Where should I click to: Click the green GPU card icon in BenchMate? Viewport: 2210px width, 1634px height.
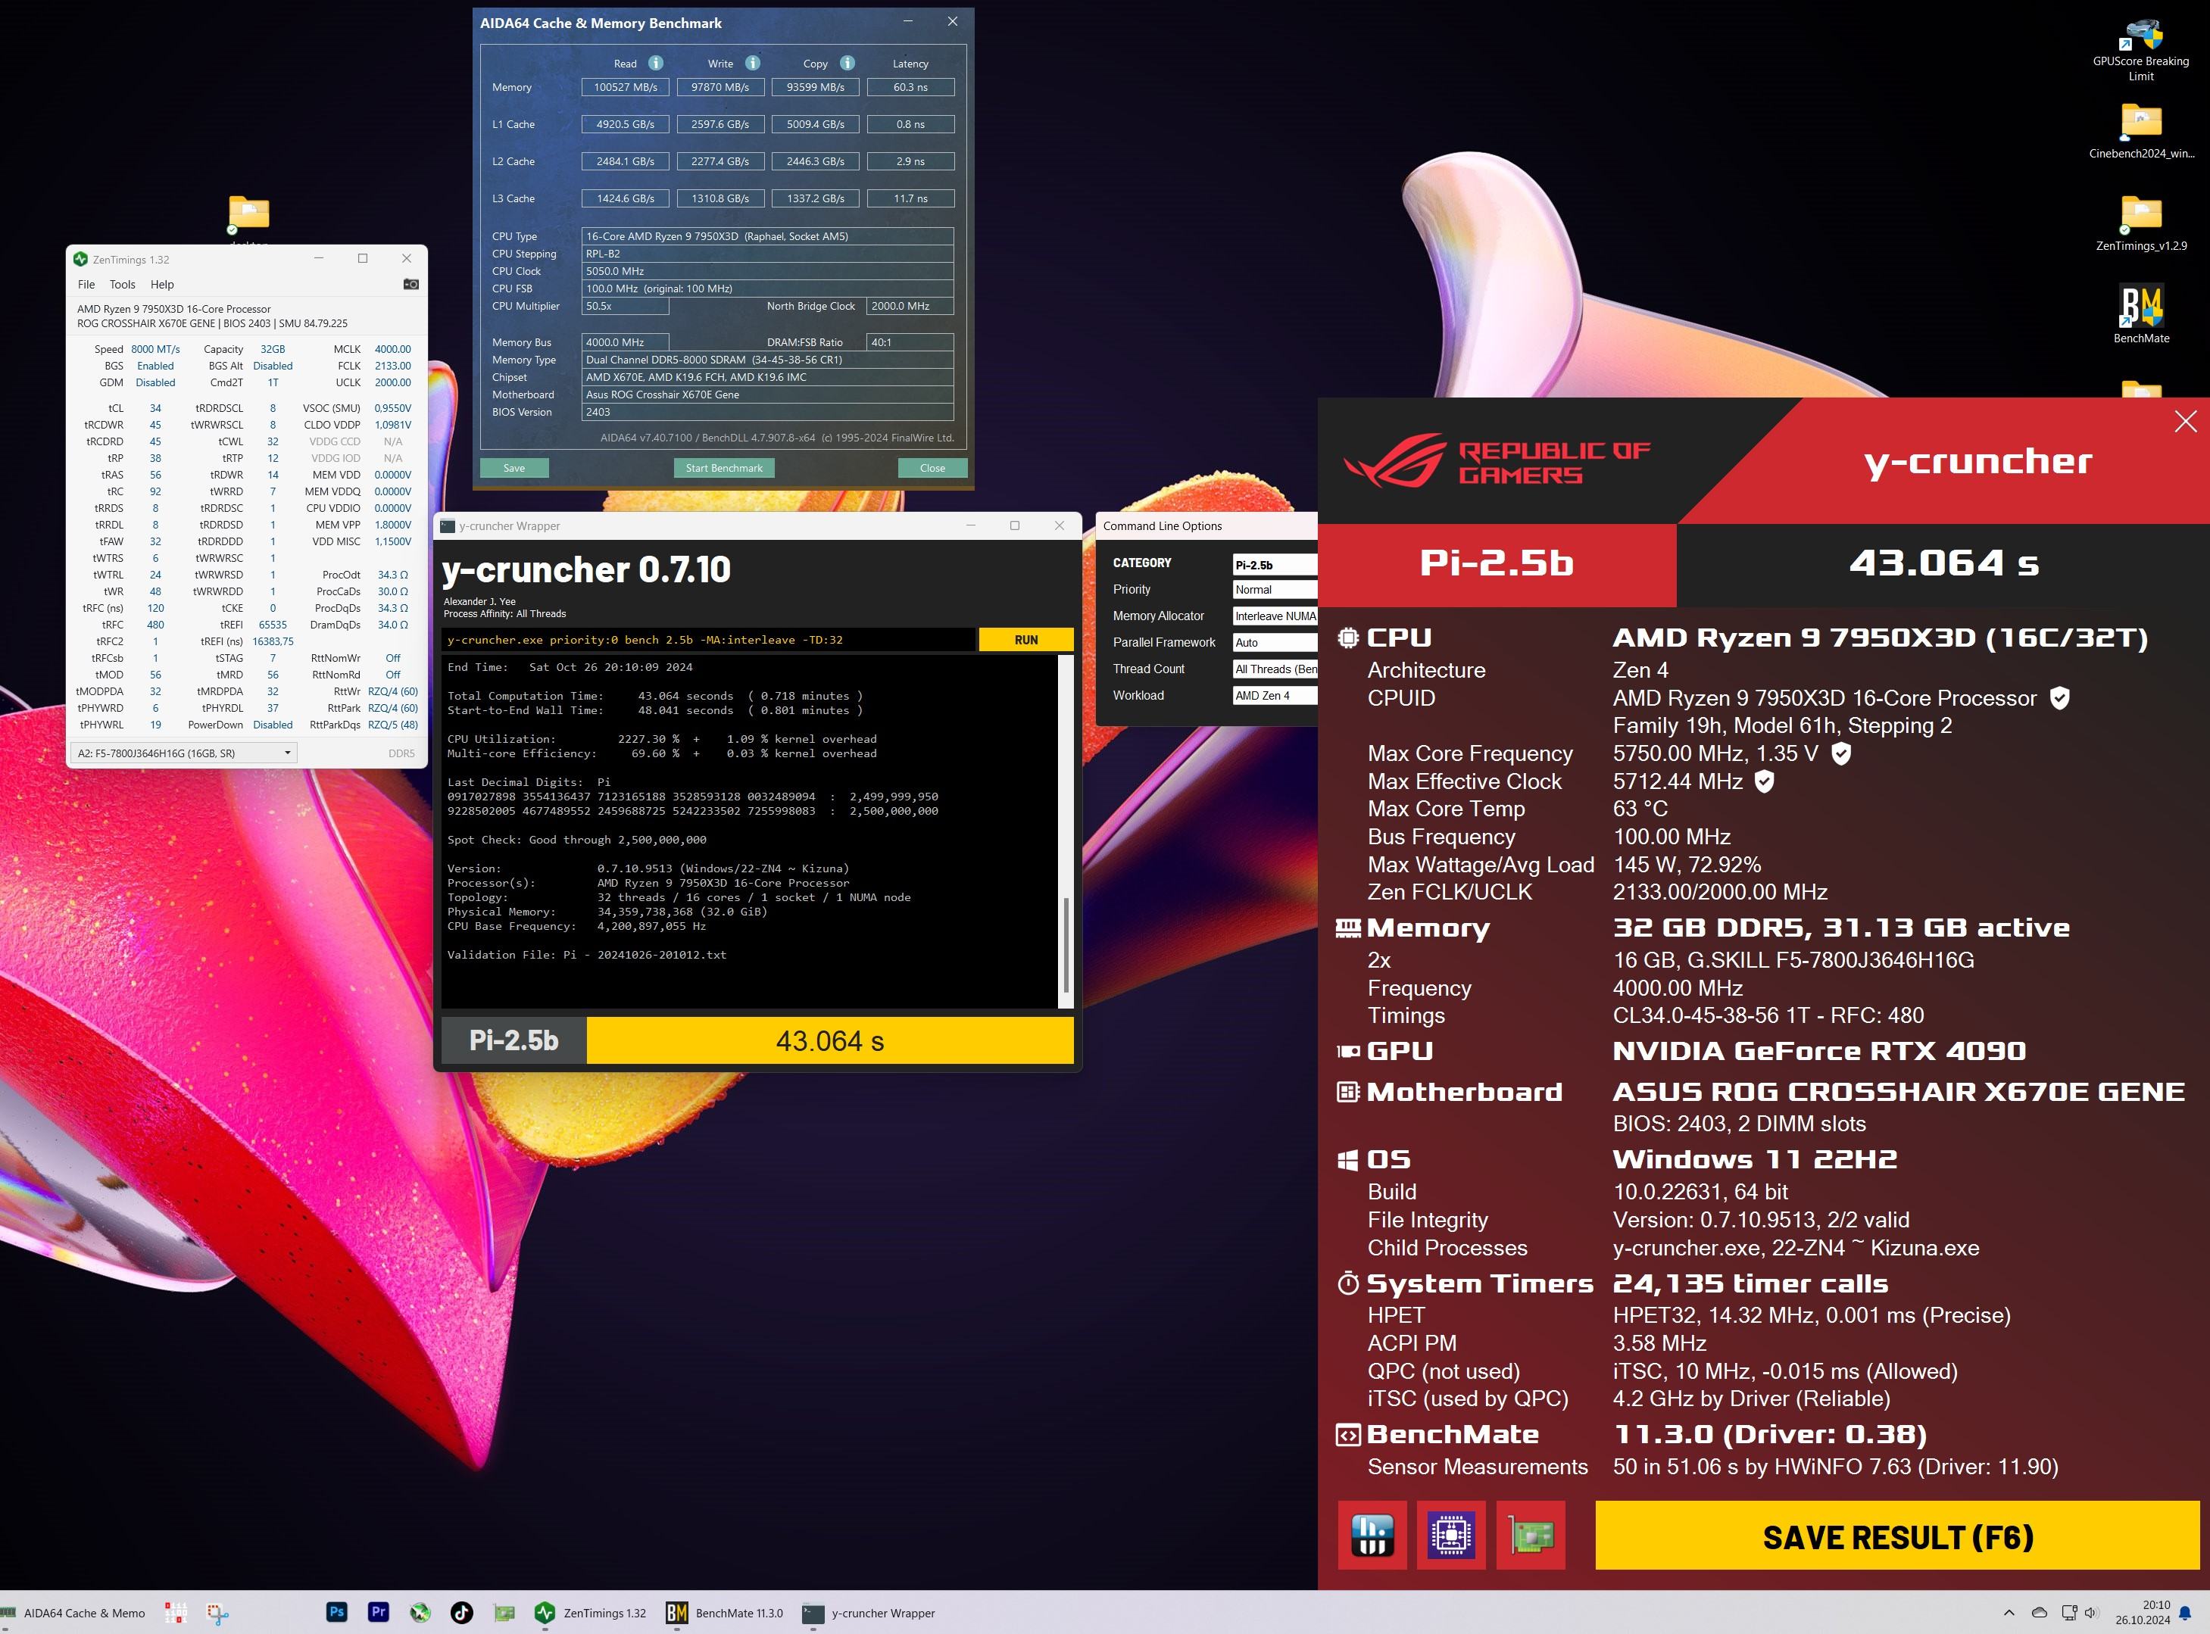[1531, 1535]
